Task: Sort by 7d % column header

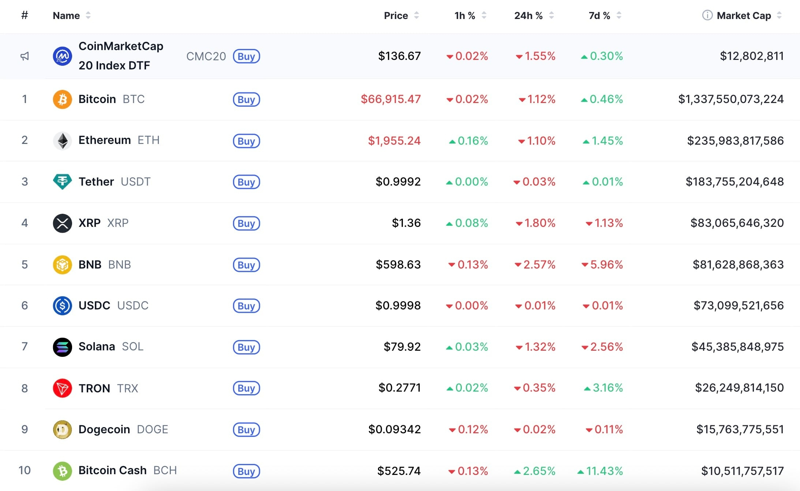Action: [599, 16]
